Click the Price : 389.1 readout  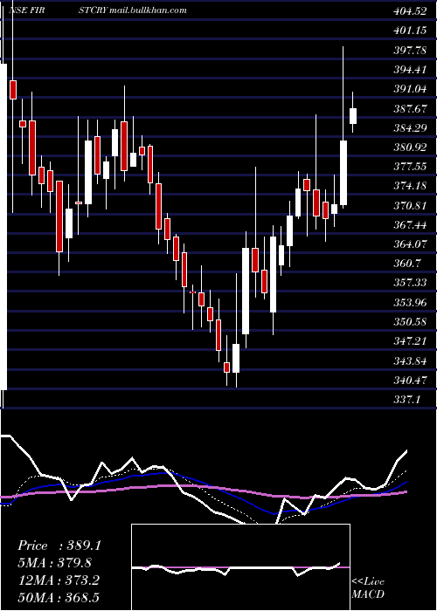click(59, 546)
